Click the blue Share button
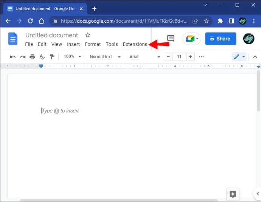261x202 pixels. 221,39
